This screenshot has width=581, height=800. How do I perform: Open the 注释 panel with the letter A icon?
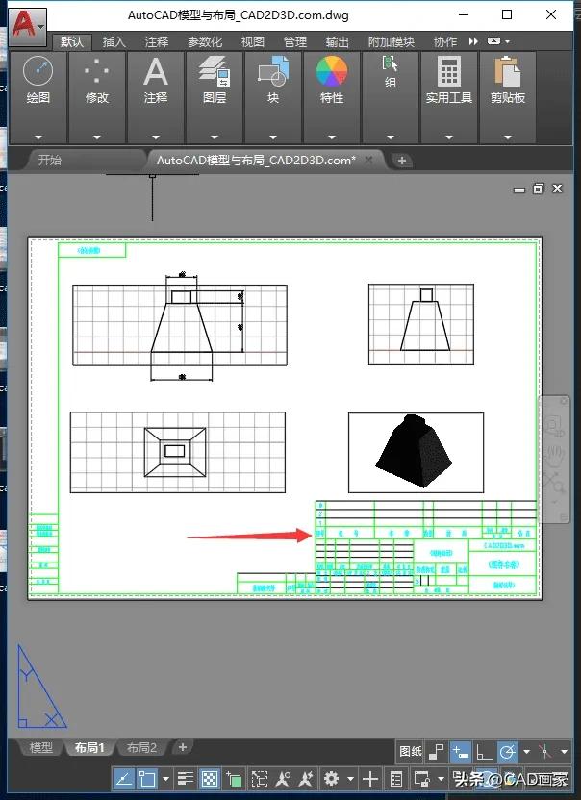155,71
